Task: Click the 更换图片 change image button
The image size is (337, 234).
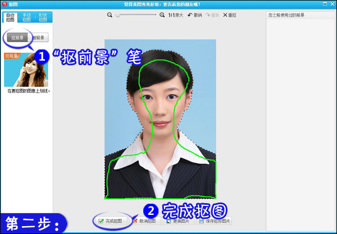Action: coord(179,221)
